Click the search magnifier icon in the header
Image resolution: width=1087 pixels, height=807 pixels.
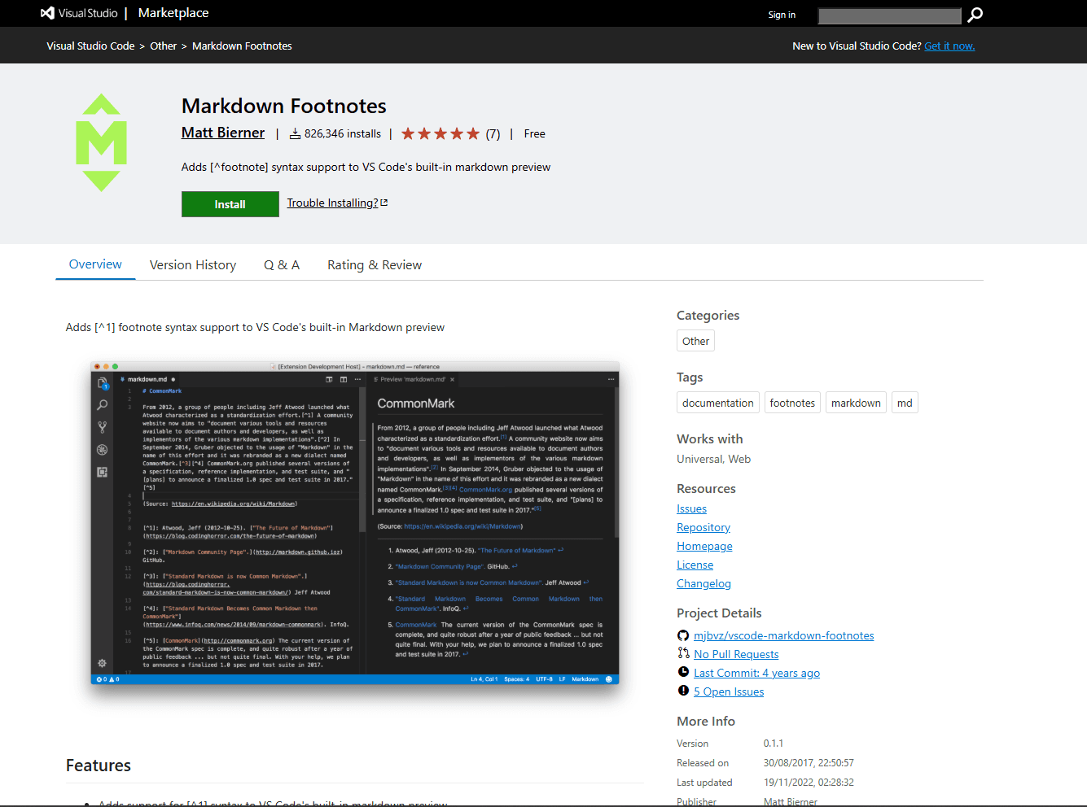tap(975, 15)
